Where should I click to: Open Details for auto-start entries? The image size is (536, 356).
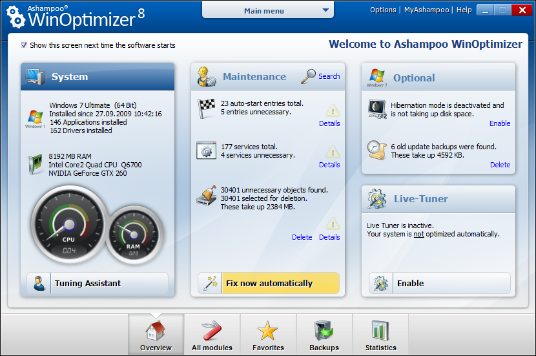coord(329,123)
